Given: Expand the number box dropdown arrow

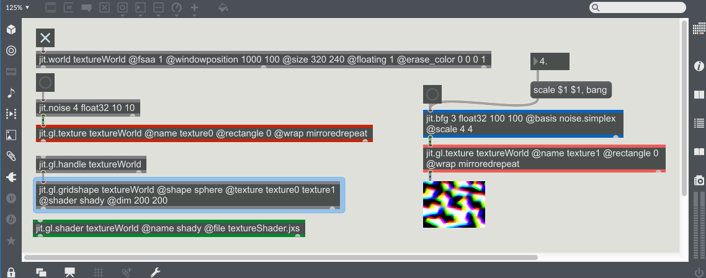Looking at the screenshot, I should tap(140, 16).
